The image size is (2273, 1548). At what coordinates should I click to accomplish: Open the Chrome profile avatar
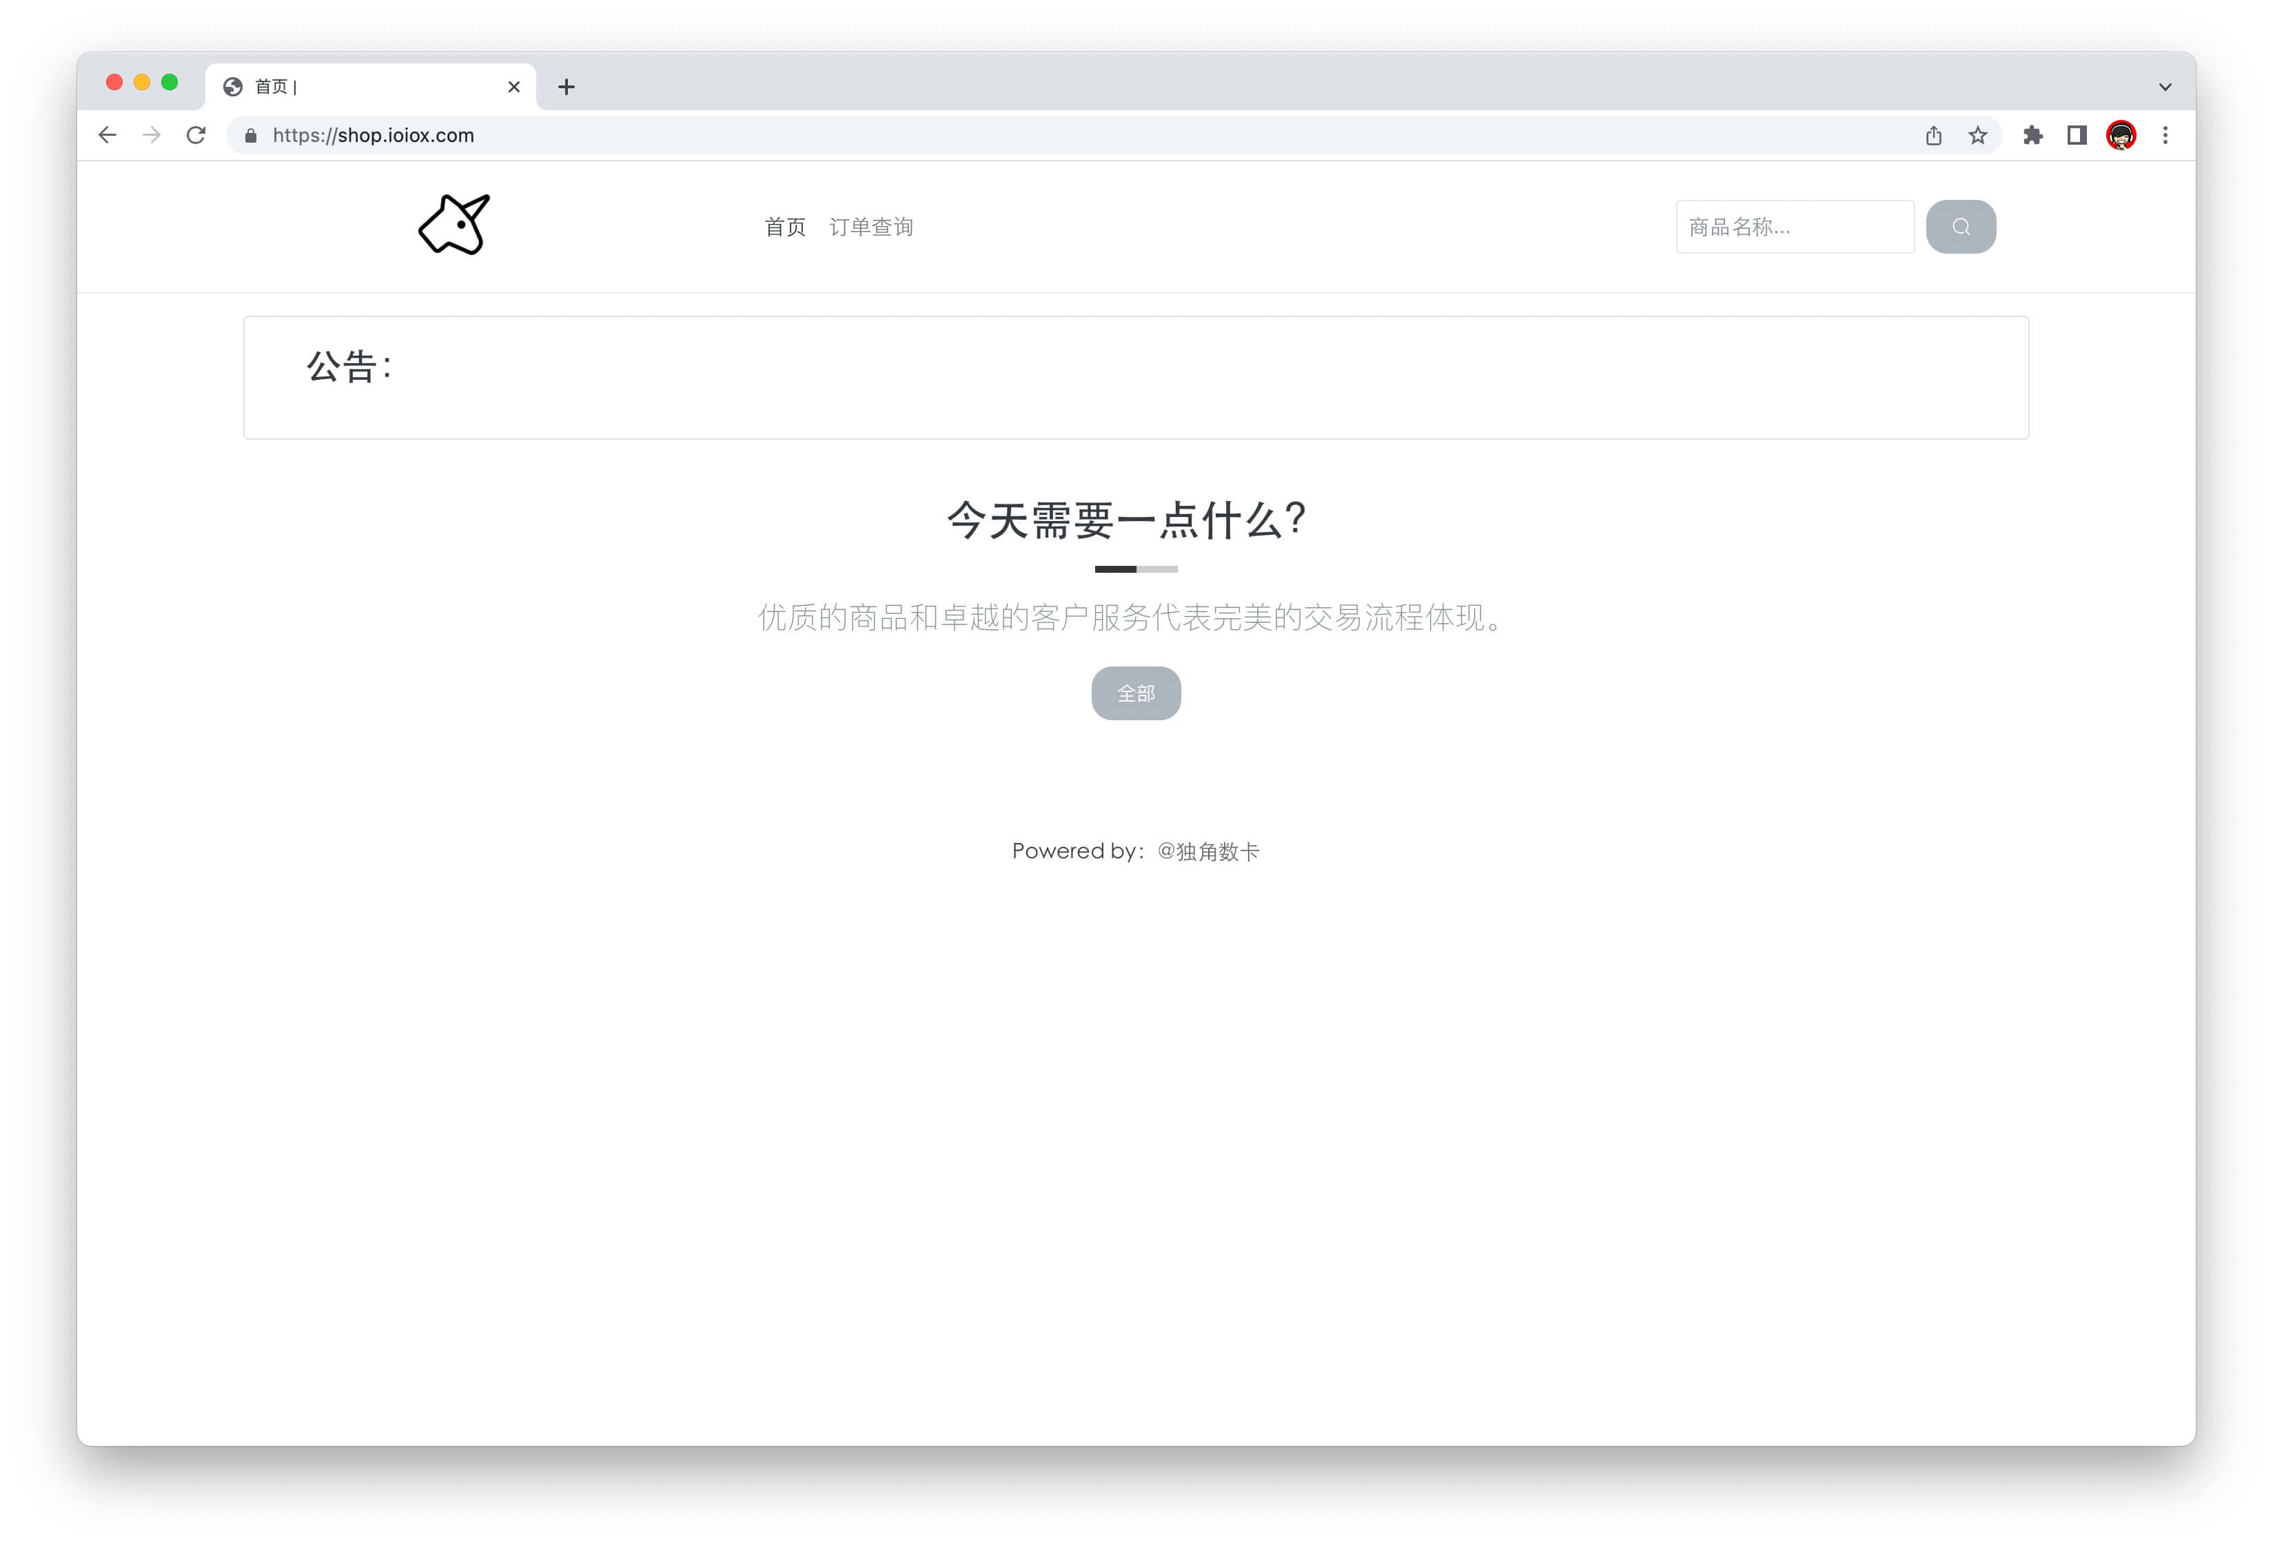pos(2121,135)
